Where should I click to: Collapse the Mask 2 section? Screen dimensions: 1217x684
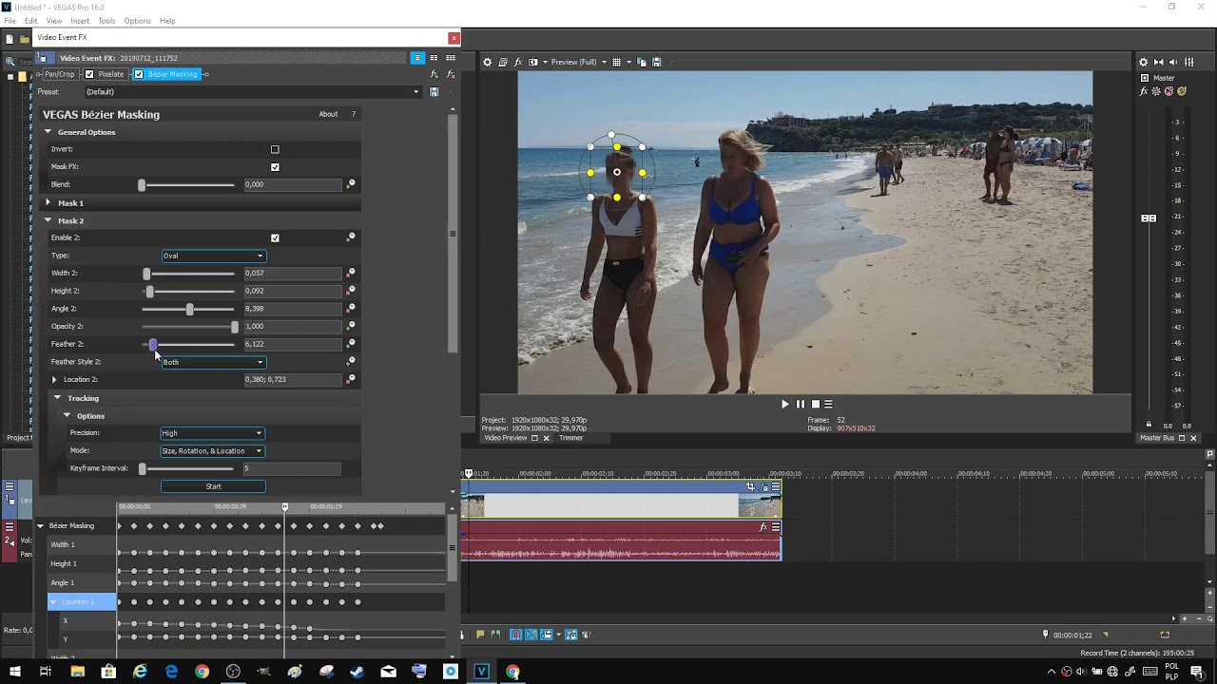(x=48, y=220)
